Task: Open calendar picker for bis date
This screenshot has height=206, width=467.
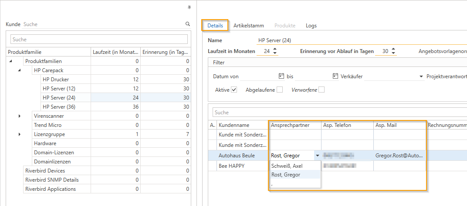Action: 335,76
